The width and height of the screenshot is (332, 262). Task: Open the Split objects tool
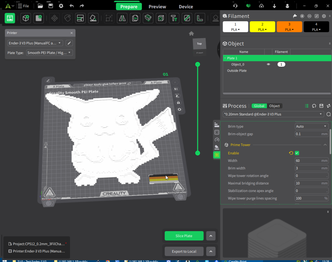pyautogui.click(x=148, y=18)
